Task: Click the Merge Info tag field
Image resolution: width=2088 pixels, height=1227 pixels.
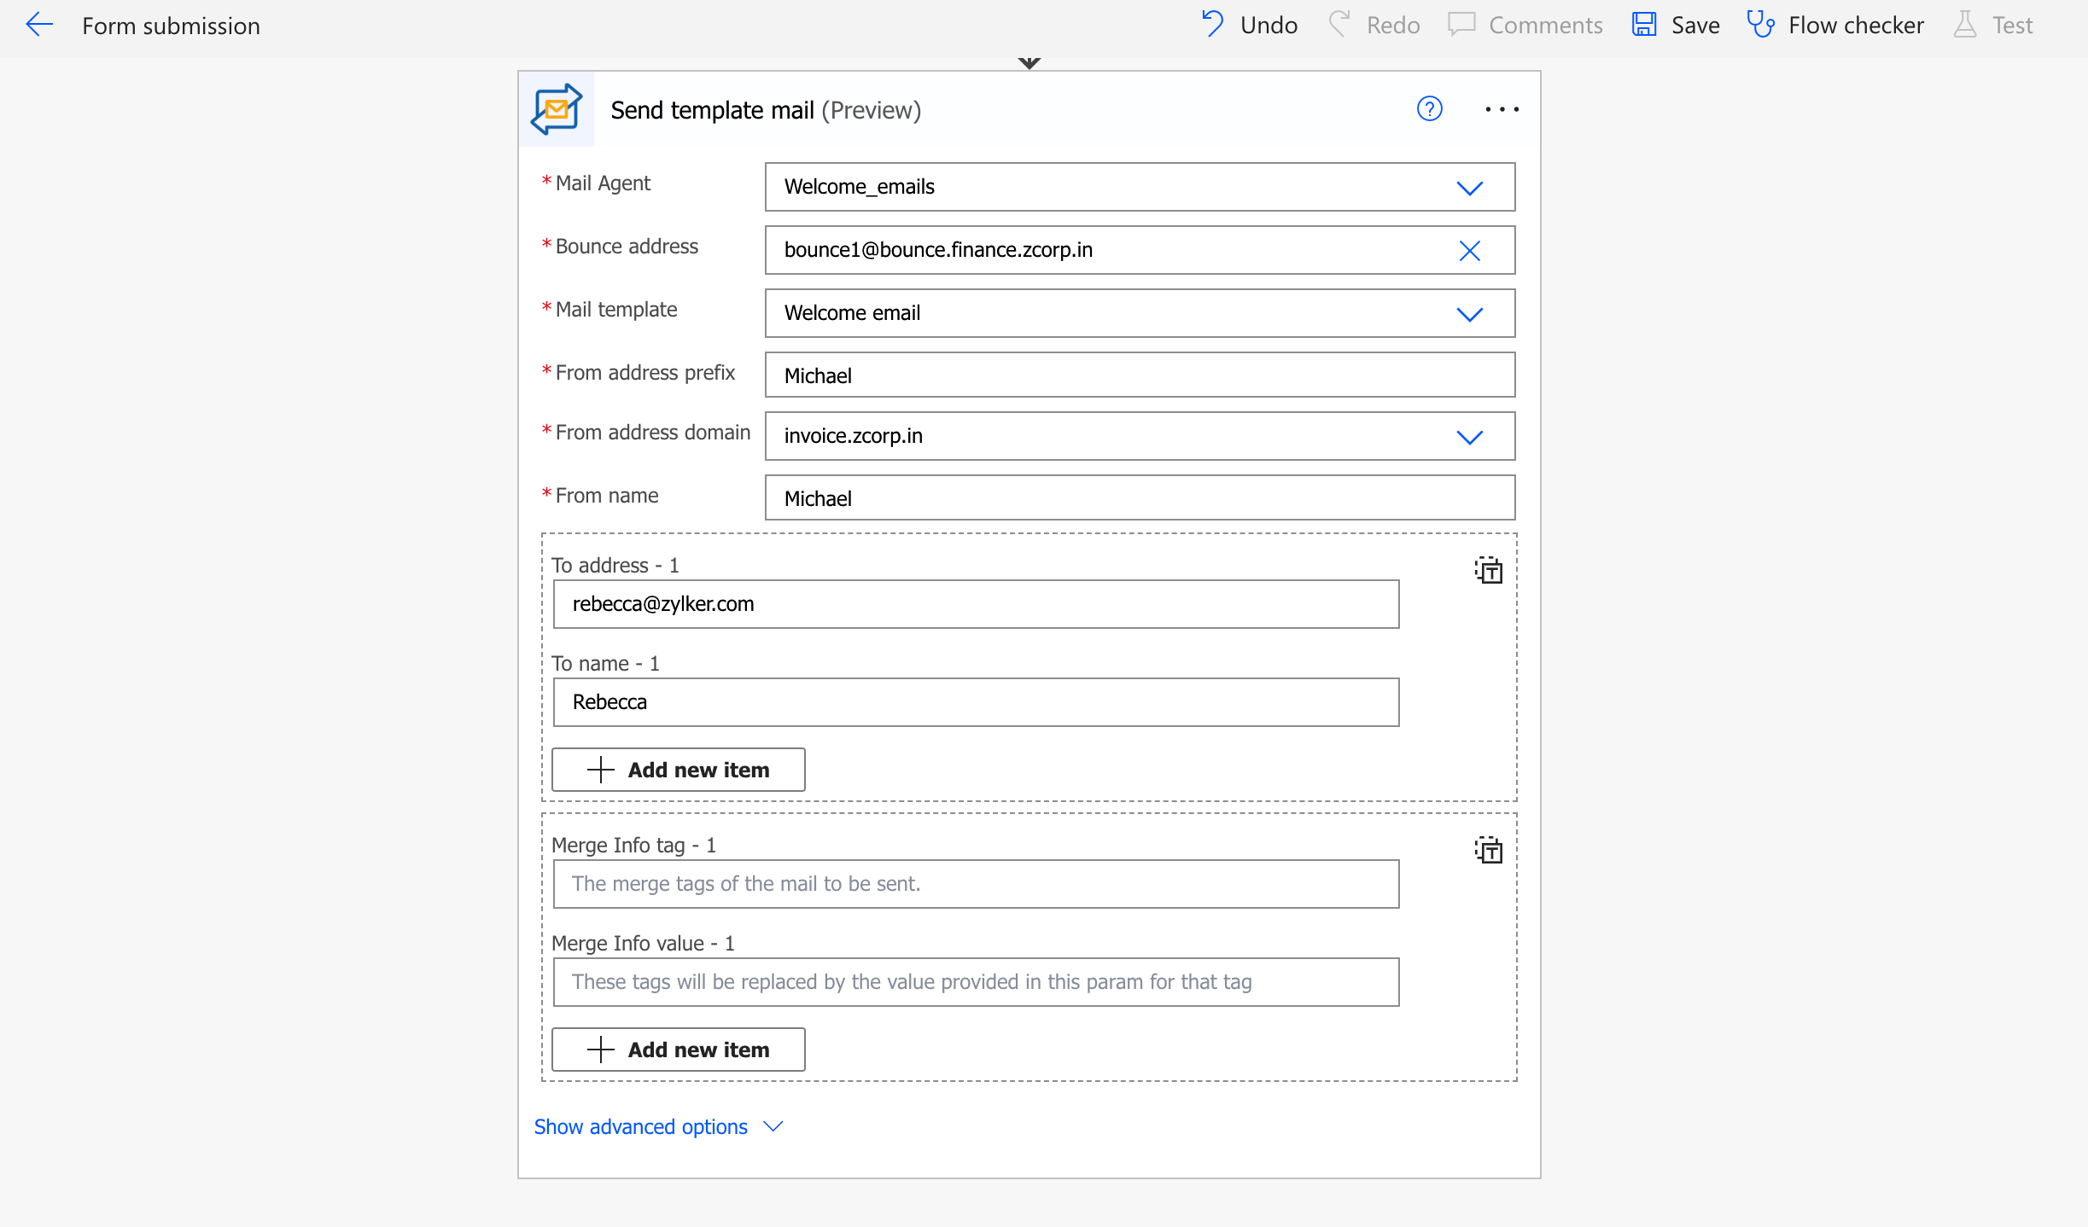Action: point(975,884)
